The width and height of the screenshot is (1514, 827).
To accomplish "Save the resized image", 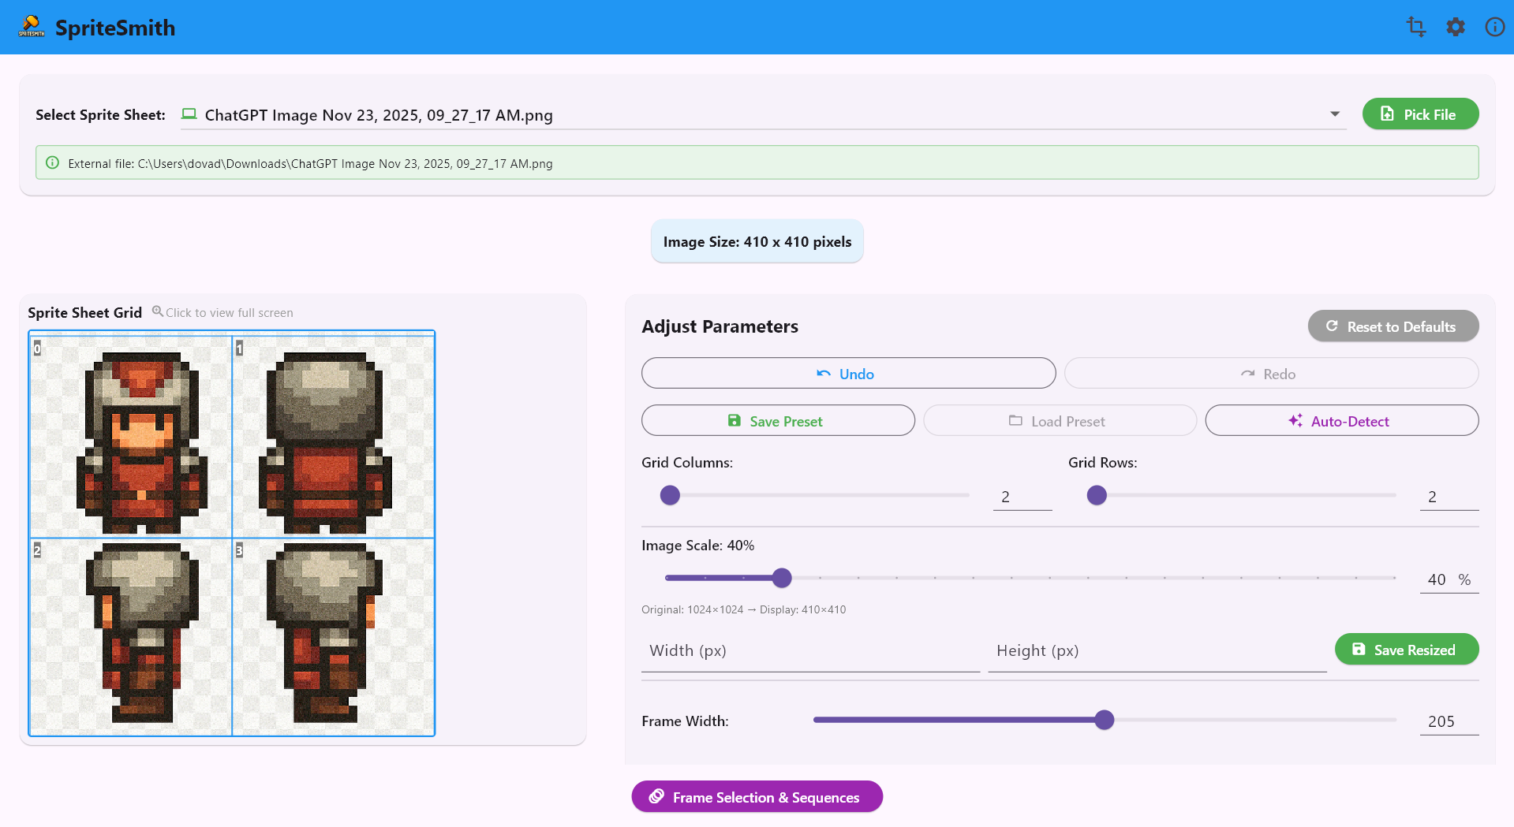I will click(x=1407, y=650).
